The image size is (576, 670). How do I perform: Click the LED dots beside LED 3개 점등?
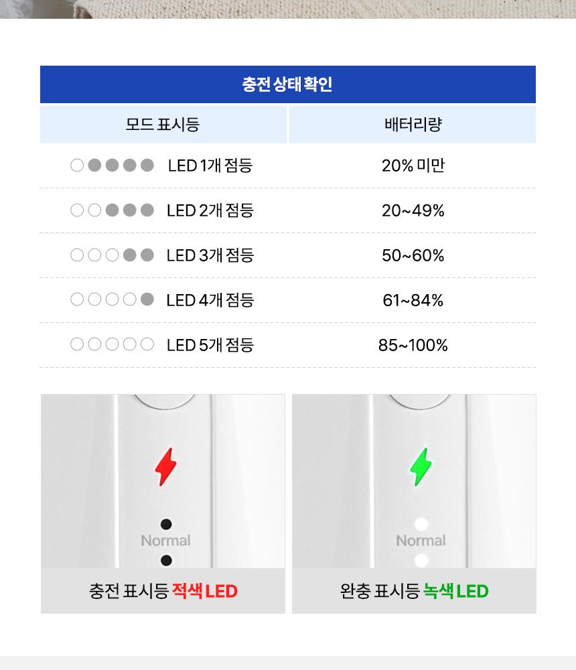pos(113,255)
